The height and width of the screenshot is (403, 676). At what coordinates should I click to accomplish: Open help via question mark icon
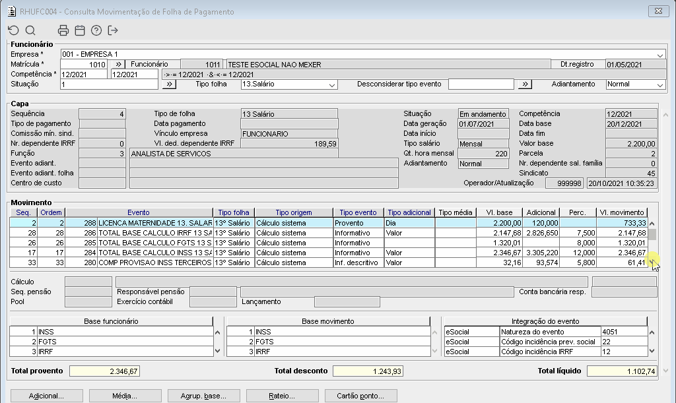(96, 30)
